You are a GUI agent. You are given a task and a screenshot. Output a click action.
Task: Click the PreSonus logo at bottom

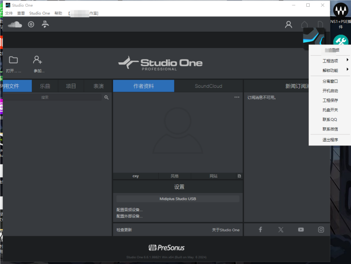tap(166, 248)
